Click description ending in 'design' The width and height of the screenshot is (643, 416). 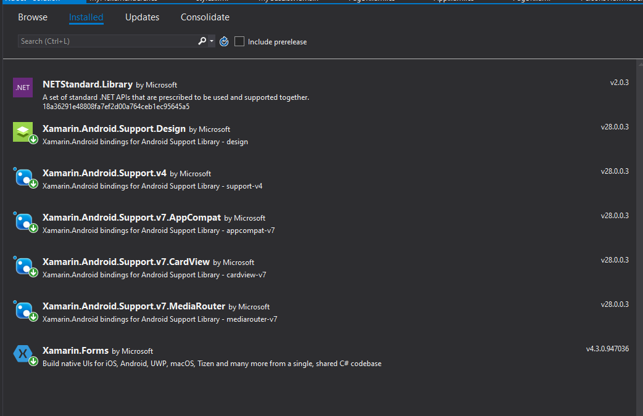tap(145, 142)
